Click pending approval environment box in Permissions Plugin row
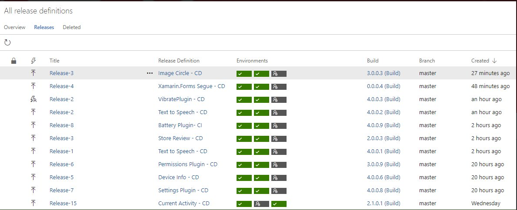517x210 pixels. (279, 165)
